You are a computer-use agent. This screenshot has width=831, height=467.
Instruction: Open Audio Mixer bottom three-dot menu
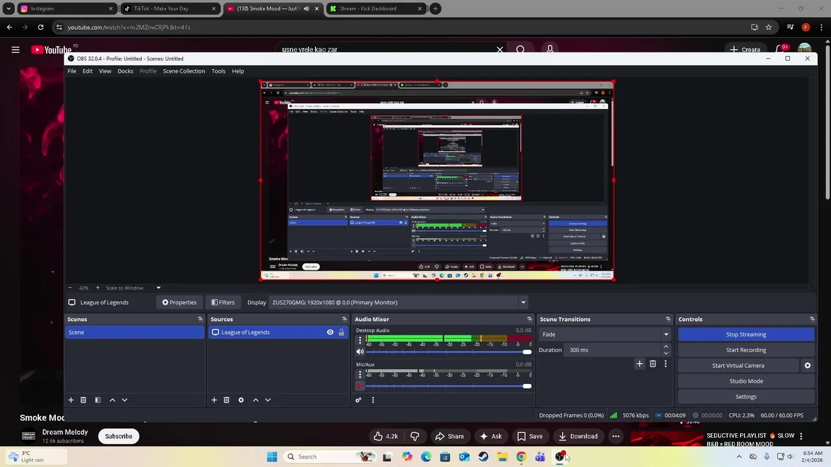pyautogui.click(x=373, y=400)
